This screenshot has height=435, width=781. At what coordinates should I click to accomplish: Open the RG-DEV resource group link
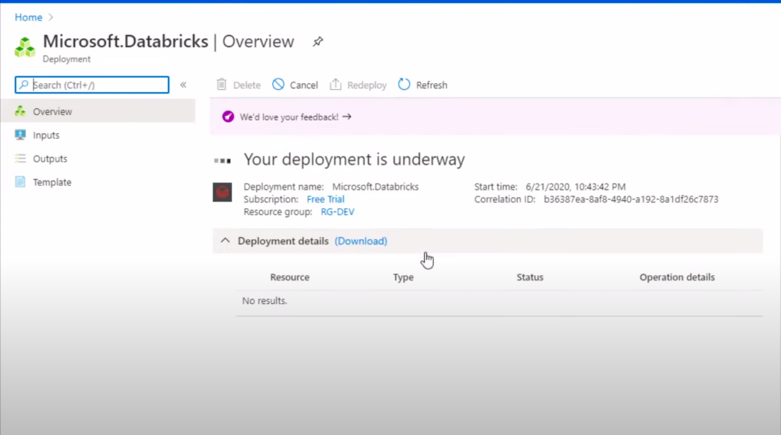tap(337, 212)
